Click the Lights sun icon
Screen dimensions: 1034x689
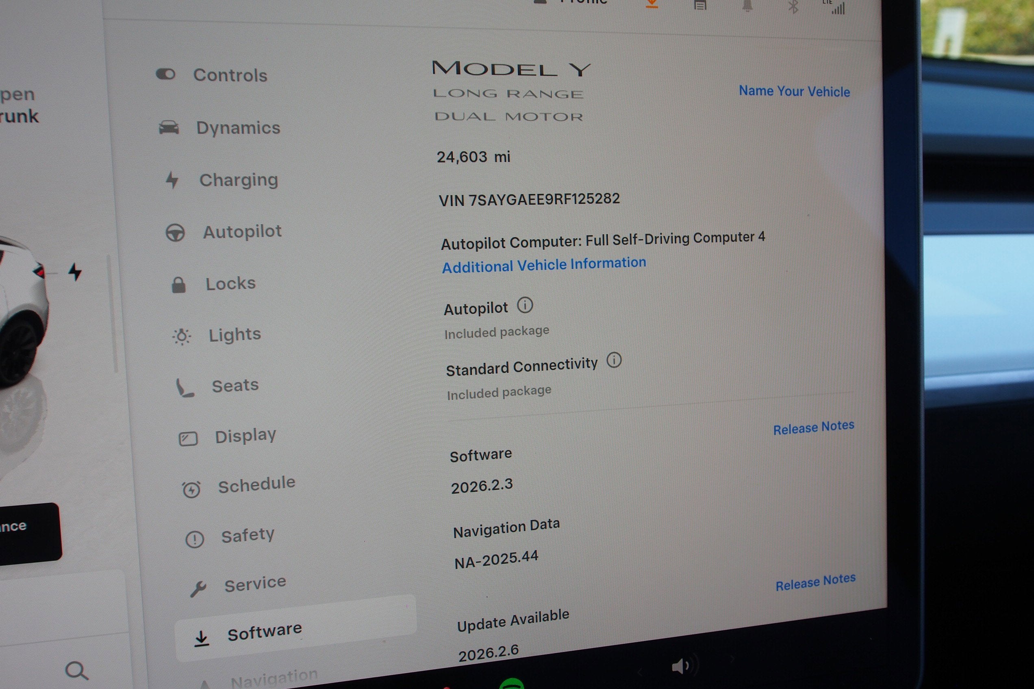(182, 337)
